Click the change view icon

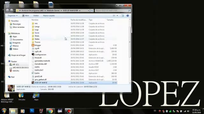[114, 16]
